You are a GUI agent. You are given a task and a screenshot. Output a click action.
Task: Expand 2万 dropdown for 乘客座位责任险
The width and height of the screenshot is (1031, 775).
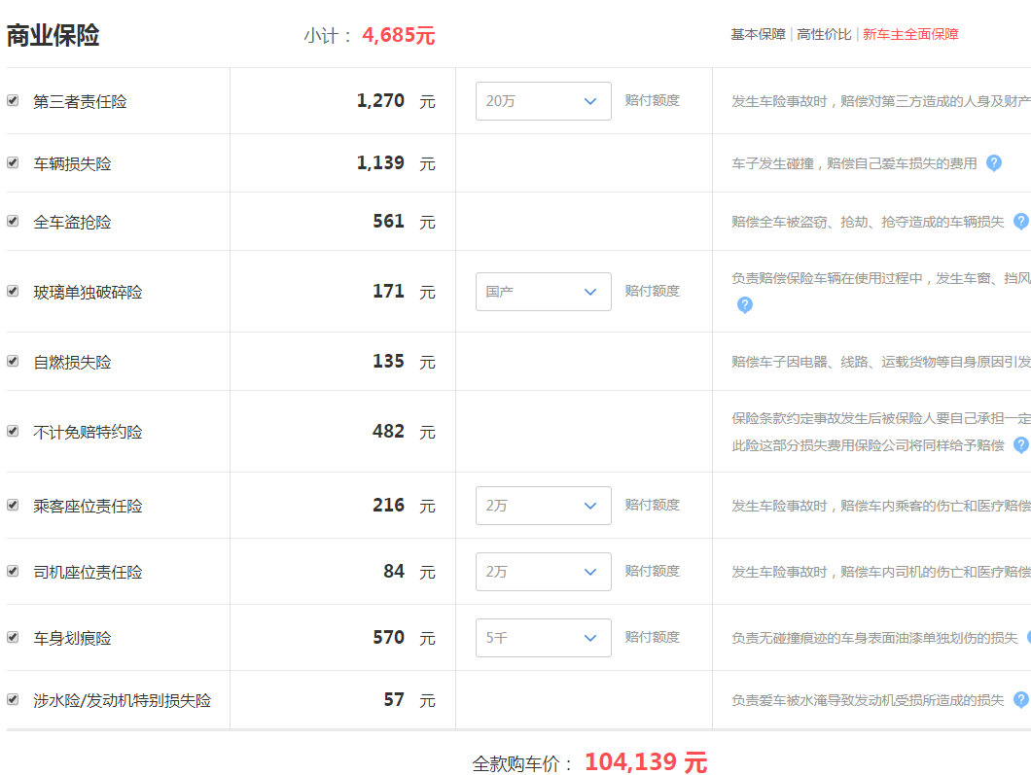543,506
